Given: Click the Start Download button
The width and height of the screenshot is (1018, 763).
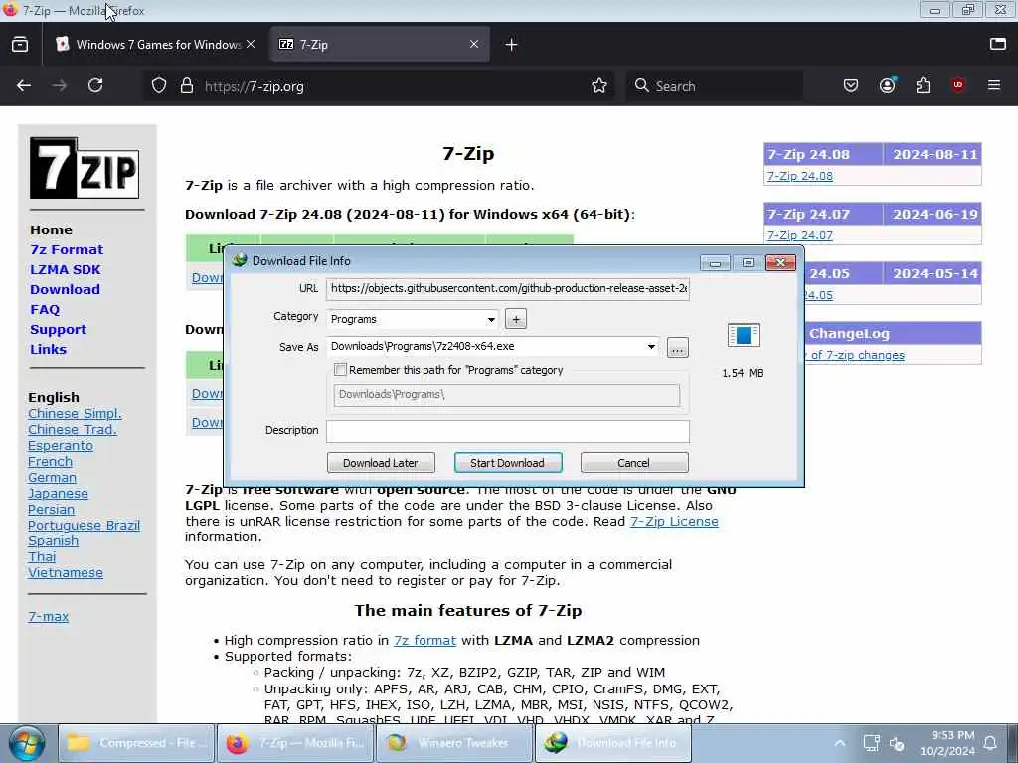Looking at the screenshot, I should (508, 463).
